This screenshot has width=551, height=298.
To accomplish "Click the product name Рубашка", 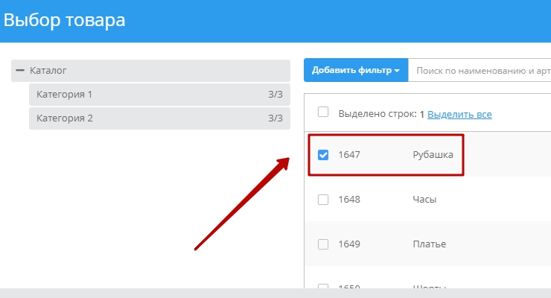I will click(433, 155).
